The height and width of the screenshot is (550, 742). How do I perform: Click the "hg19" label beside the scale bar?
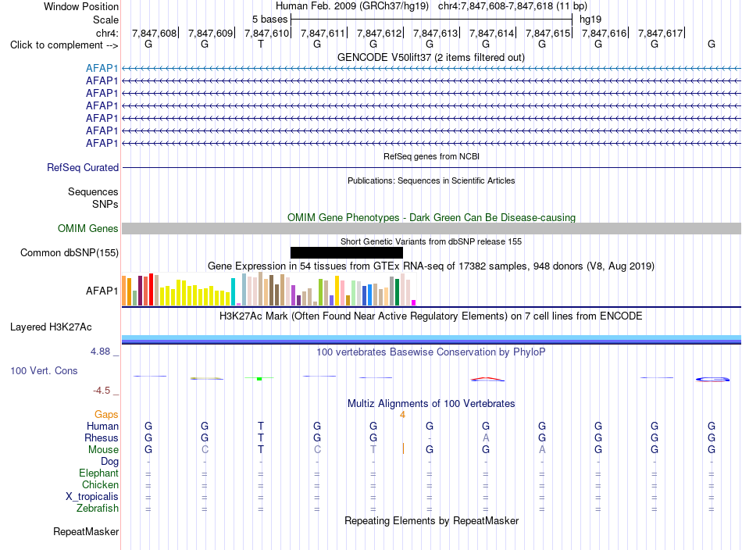[x=590, y=20]
